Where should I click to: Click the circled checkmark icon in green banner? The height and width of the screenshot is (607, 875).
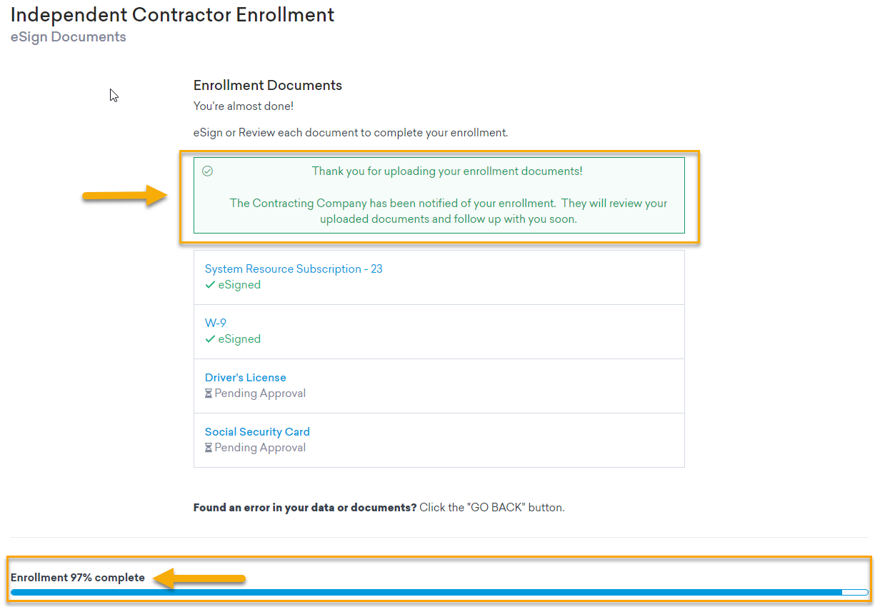[207, 171]
